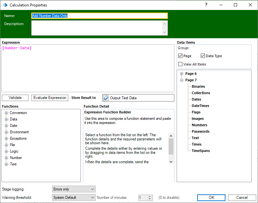Confirm with the OK button
The height and width of the screenshot is (203, 258).
(211, 198)
